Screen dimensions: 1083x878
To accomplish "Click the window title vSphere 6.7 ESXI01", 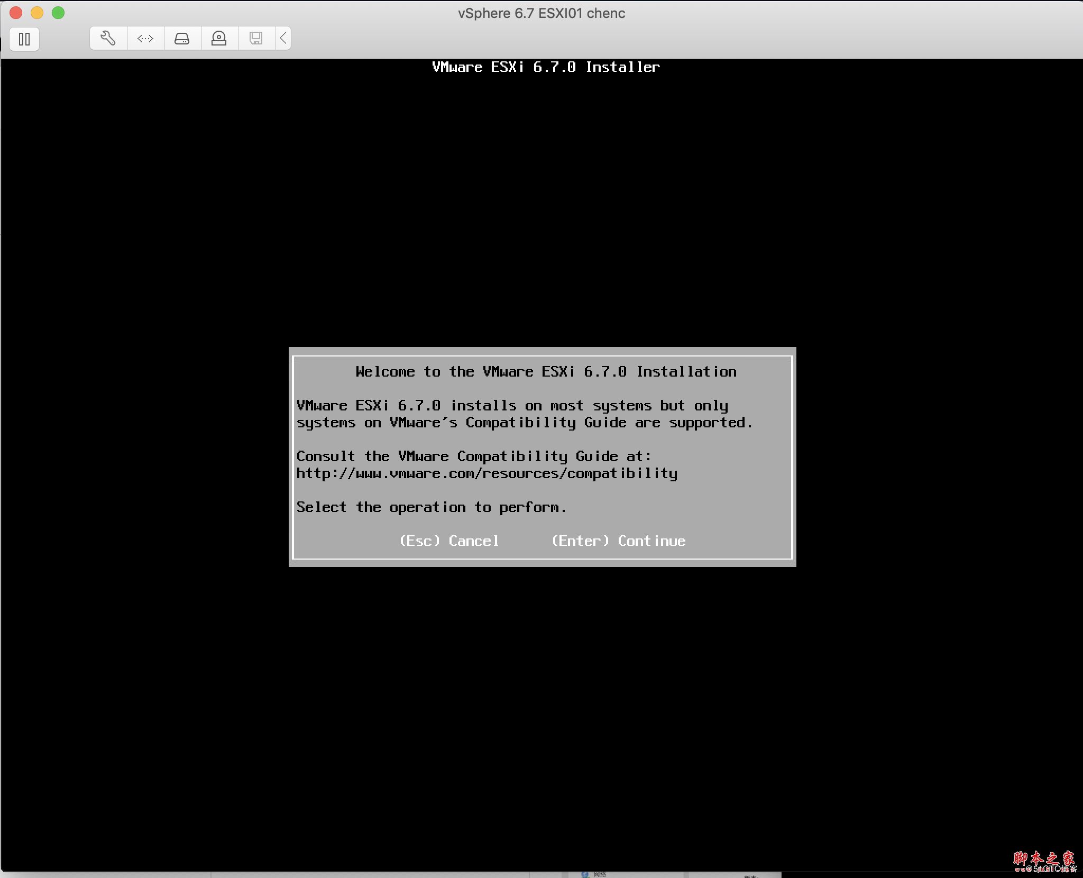I will (x=541, y=13).
